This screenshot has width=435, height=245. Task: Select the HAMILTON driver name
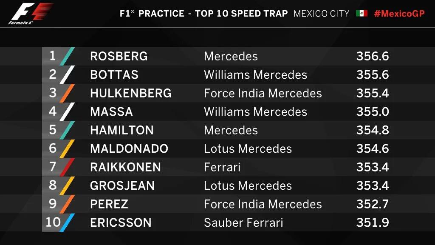[x=122, y=130]
